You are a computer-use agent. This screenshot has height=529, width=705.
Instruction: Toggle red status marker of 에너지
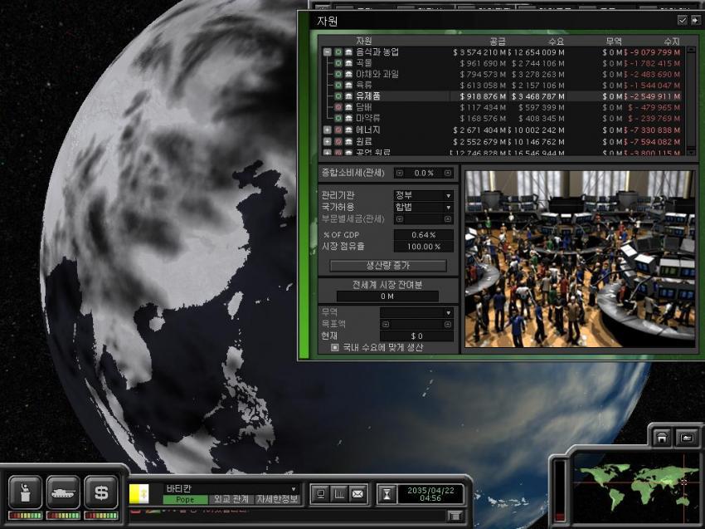[338, 130]
